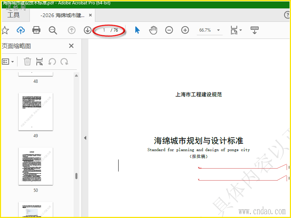Image resolution: width=291 pixels, height=218 pixels.
Task: Click the thumbnail panel scrollbar handle
Action: [76, 176]
